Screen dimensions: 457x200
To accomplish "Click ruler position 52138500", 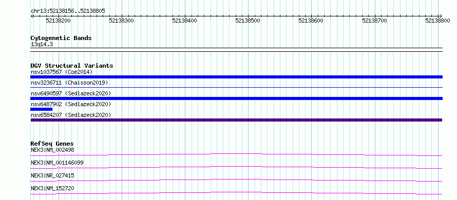I will (x=248, y=21).
